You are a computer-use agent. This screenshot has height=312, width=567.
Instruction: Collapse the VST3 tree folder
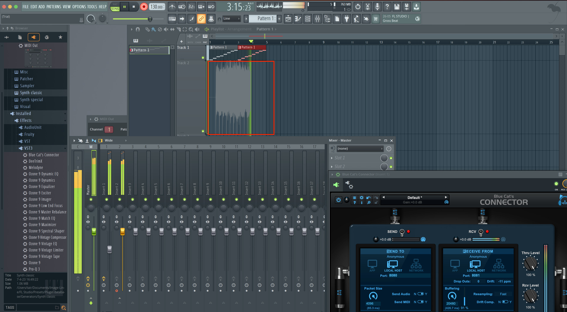click(x=28, y=148)
